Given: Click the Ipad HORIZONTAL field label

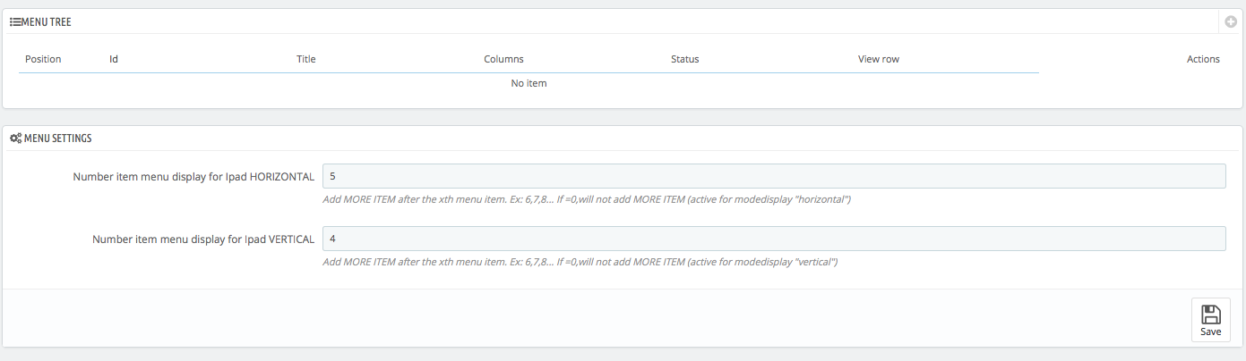Looking at the screenshot, I should (x=193, y=177).
